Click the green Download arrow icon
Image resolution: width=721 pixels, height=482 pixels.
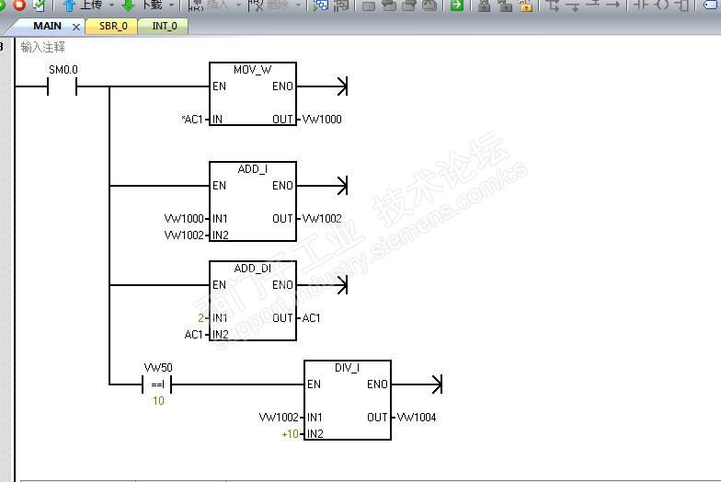coord(129,6)
